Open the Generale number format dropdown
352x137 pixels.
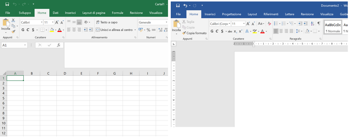pyautogui.click(x=166, y=23)
